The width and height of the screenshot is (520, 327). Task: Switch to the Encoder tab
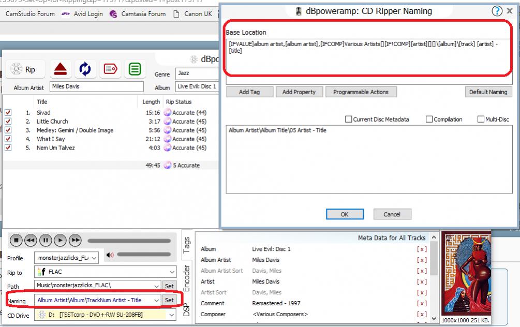click(x=187, y=278)
